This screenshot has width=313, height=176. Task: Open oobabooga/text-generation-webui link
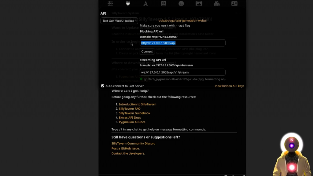click(182, 20)
